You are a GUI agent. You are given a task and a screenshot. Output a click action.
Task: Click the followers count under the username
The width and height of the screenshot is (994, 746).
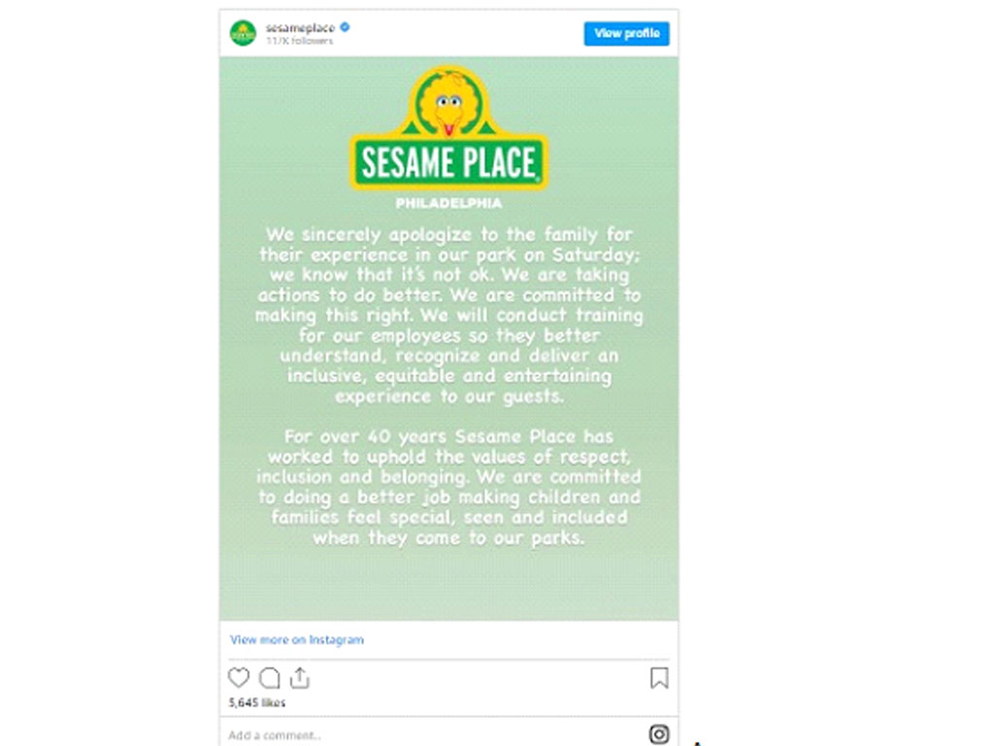click(299, 42)
